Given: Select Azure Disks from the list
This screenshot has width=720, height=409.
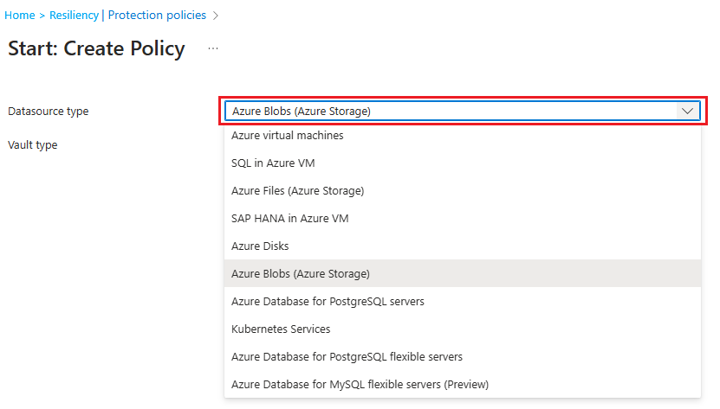Looking at the screenshot, I should pos(260,246).
